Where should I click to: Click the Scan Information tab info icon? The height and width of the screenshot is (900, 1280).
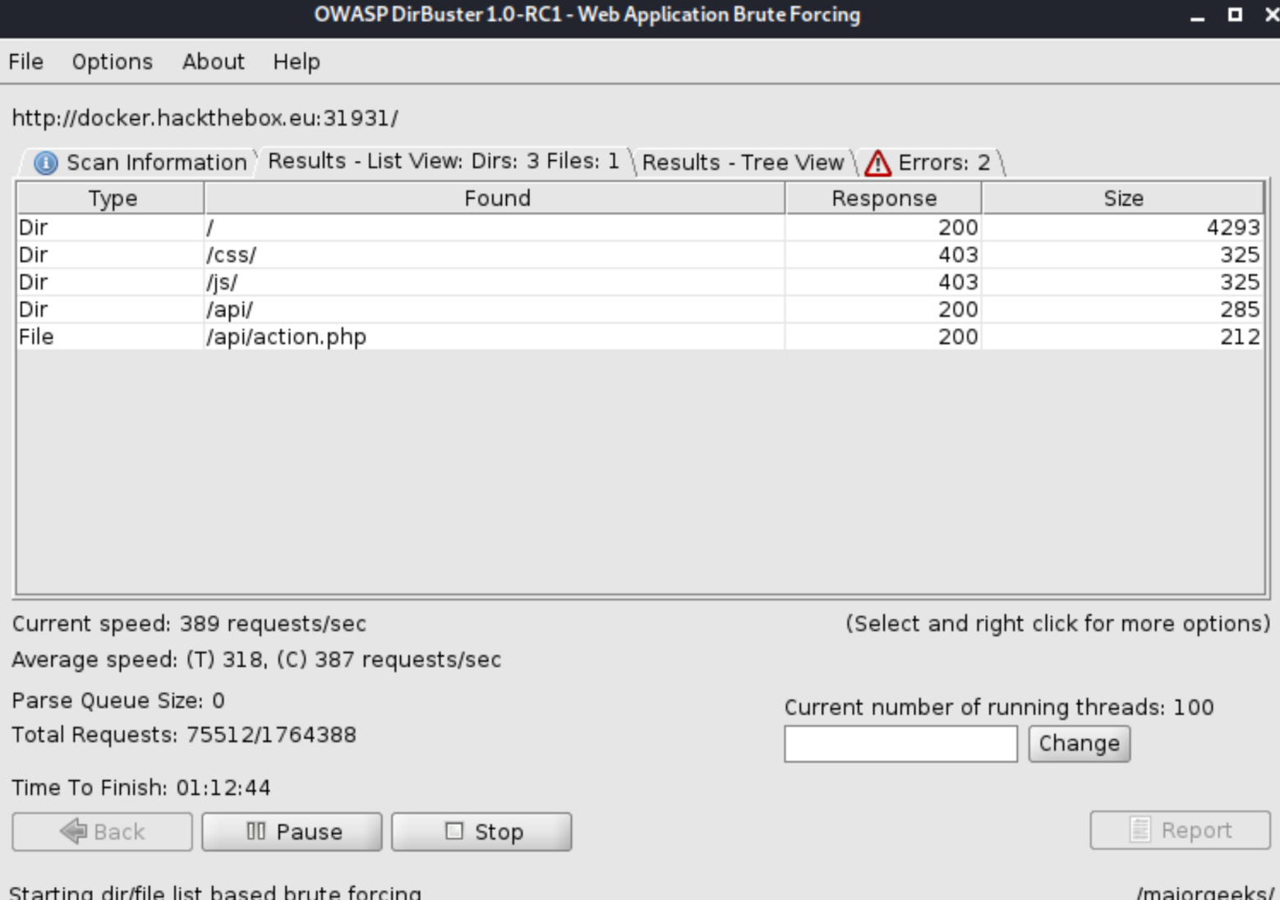click(x=45, y=163)
